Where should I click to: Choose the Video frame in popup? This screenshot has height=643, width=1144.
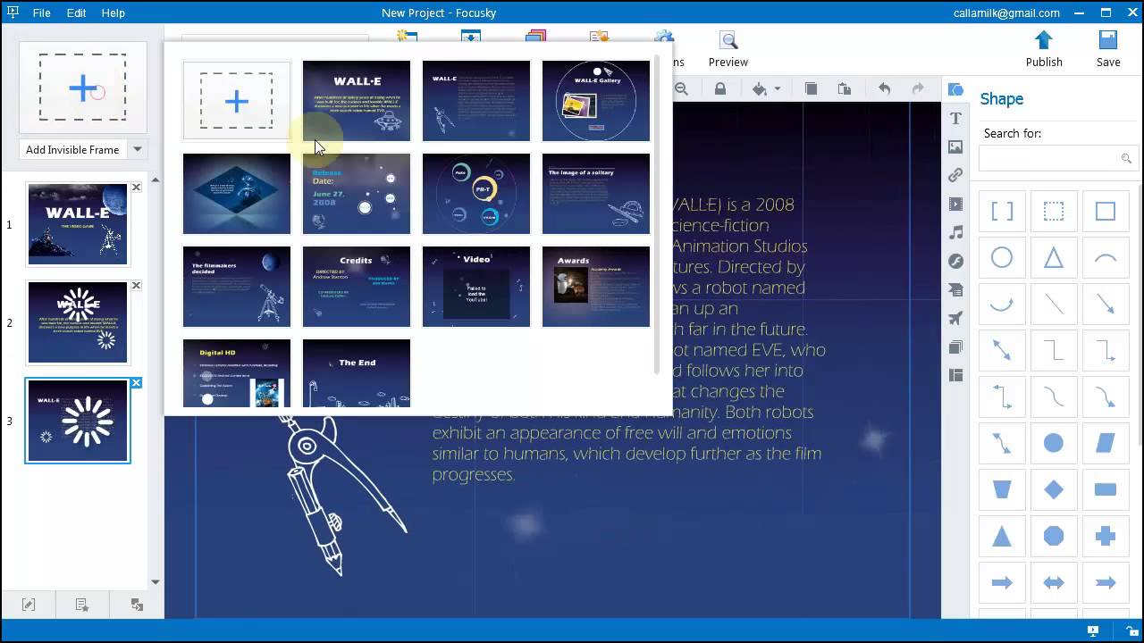[476, 287]
